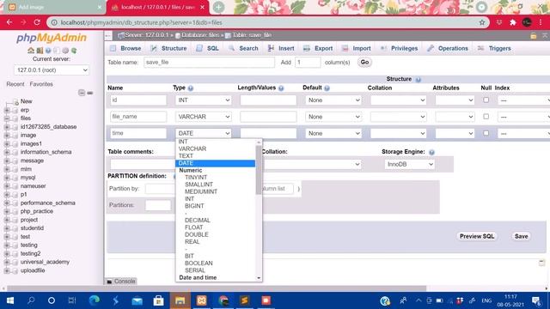Viewport: 550px width, 309px height.
Task: Open Microsoft Edge from the taskbar
Action: [x=94, y=300]
